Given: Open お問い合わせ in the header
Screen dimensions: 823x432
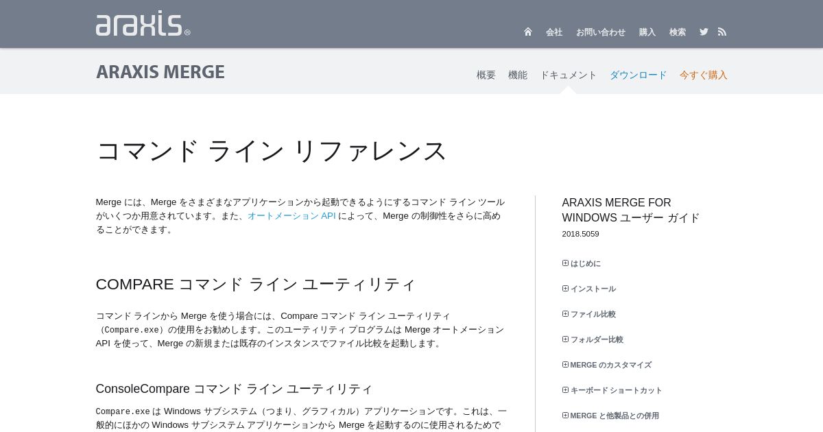Looking at the screenshot, I should [601, 32].
